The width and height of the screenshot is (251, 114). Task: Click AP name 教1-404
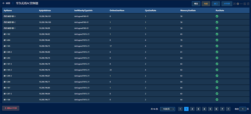(x=7, y=40)
